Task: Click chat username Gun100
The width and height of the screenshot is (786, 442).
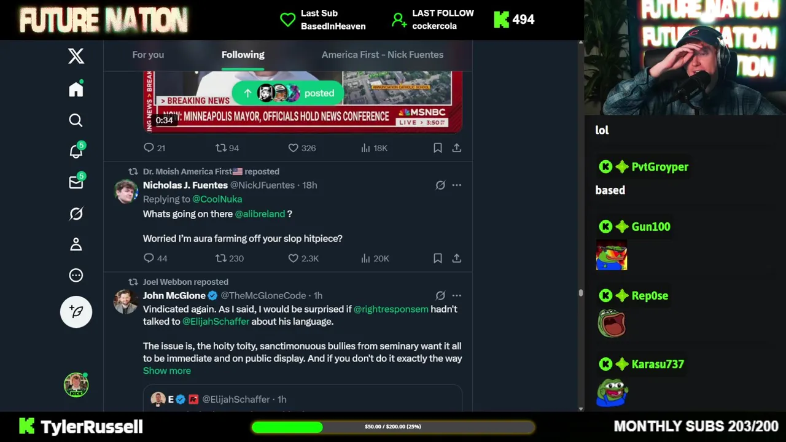Action: pos(651,227)
